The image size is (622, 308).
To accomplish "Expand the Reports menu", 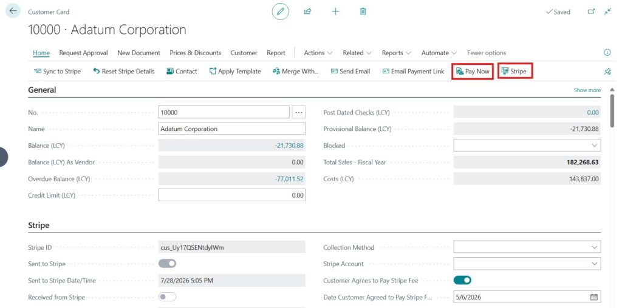I will (396, 53).
